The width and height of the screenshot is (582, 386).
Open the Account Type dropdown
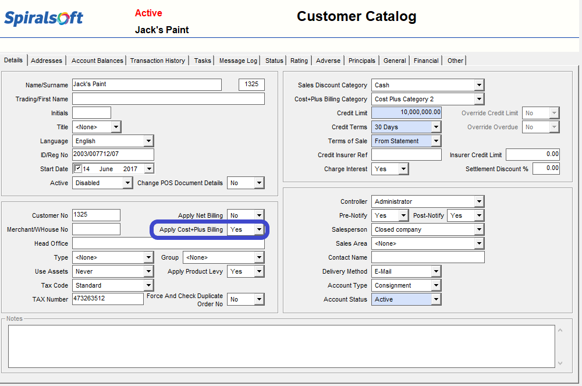436,285
